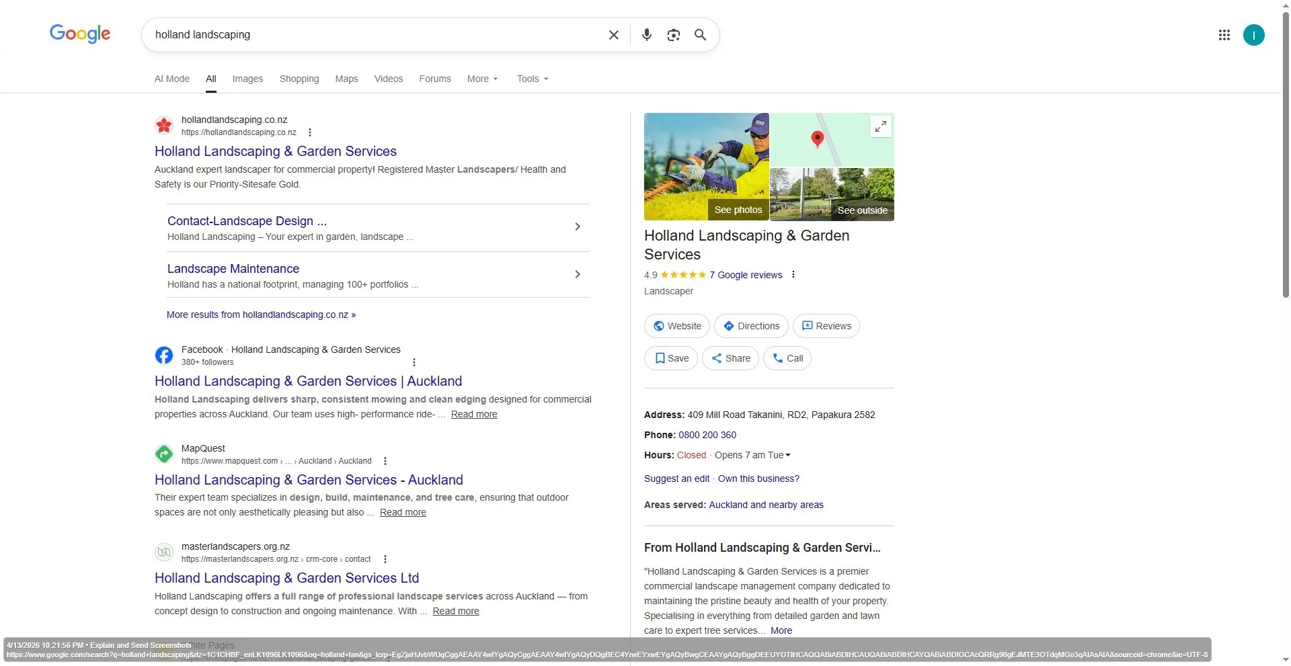Click the Call button
Image resolution: width=1291 pixels, height=666 pixels.
tap(787, 358)
